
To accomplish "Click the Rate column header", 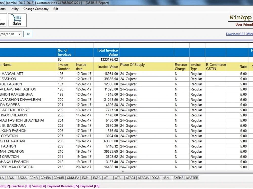I will [x=237, y=67].
